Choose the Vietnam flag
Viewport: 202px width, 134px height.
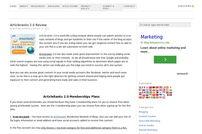pos(154,95)
